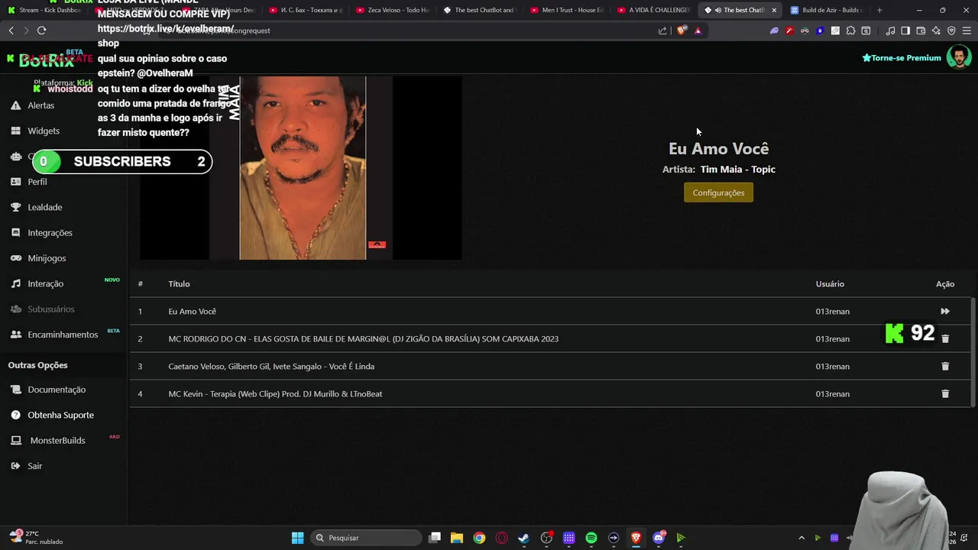Open the Configurações button
The width and height of the screenshot is (978, 550).
pyautogui.click(x=718, y=192)
